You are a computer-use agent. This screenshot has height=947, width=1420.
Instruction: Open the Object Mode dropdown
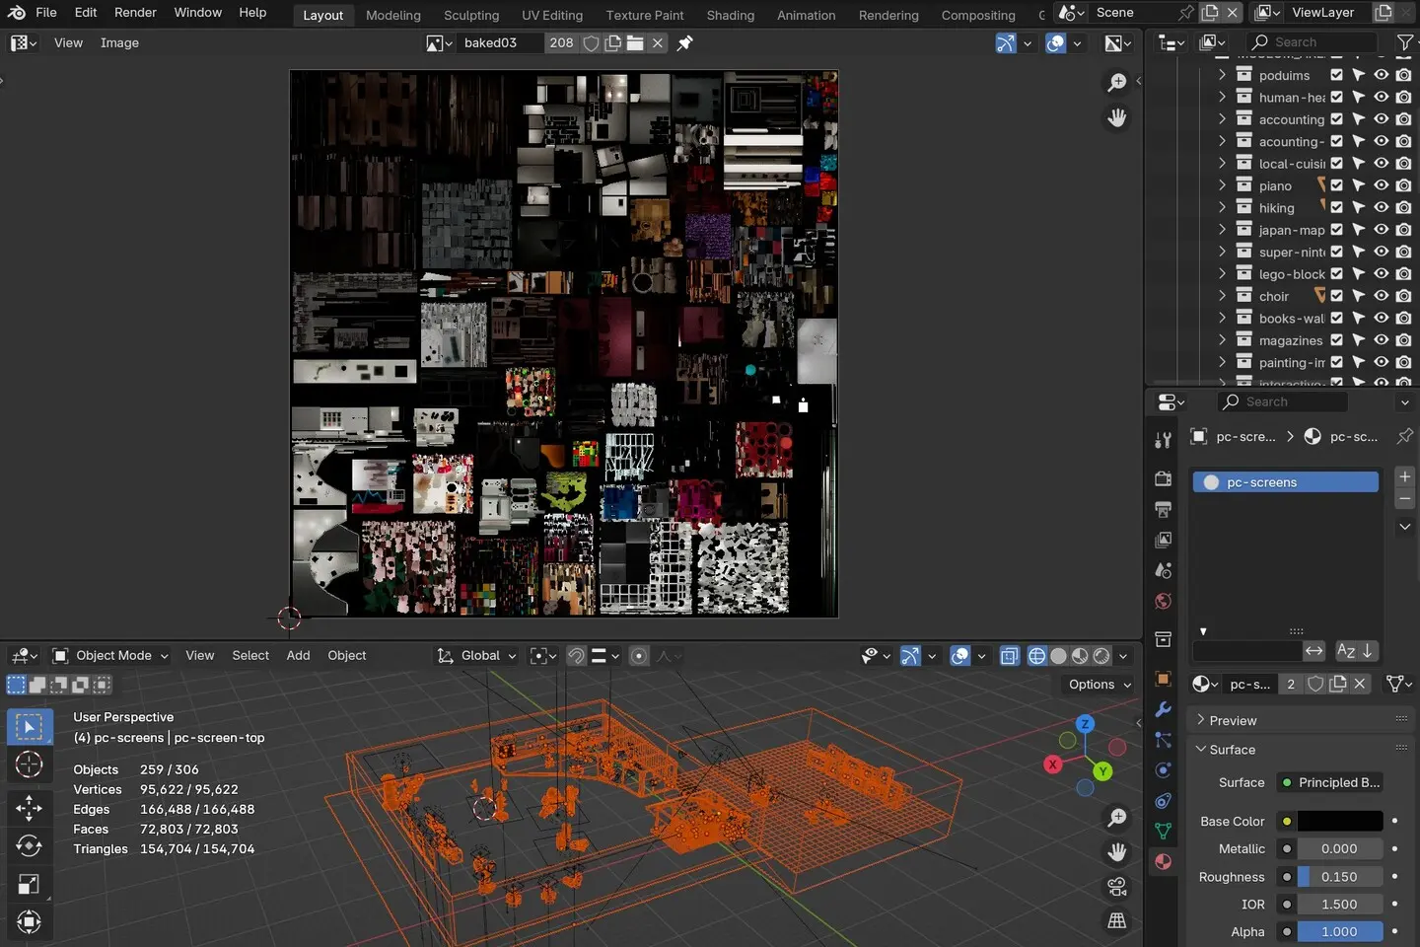(109, 655)
